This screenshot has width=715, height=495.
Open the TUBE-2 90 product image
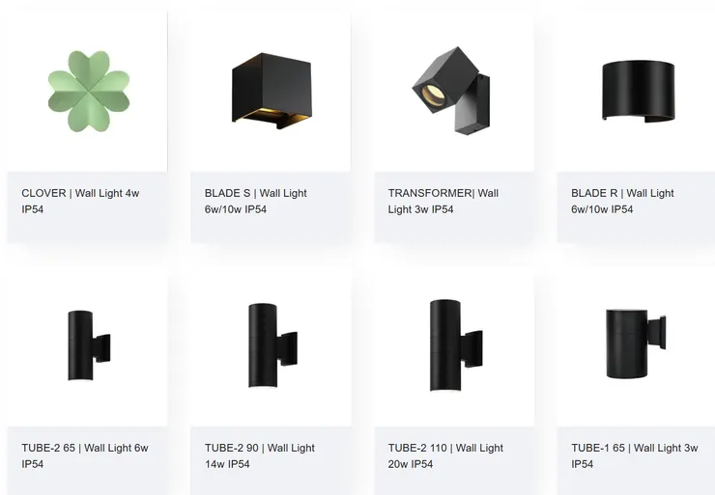(x=271, y=346)
